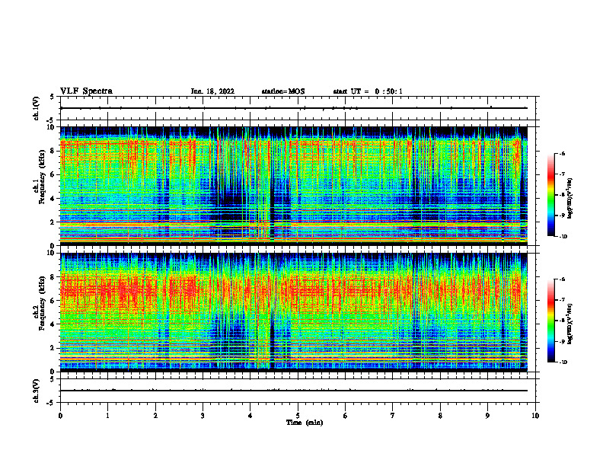The image size is (603, 466).
Task: Click the ch.1 colorbar log(PSD) label
Action: pos(569,199)
